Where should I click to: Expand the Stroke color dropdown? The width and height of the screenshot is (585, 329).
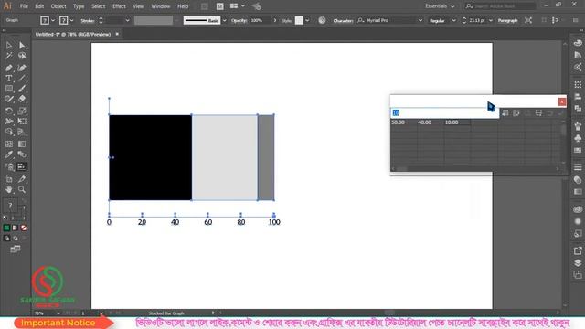coord(71,20)
